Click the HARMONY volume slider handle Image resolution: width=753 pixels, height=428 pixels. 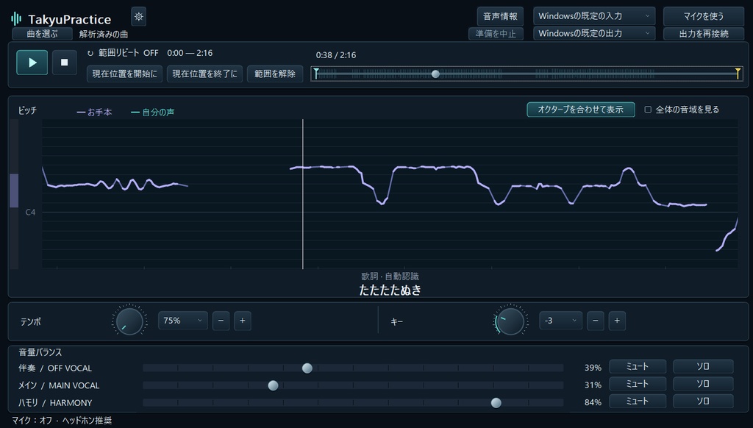click(x=496, y=402)
